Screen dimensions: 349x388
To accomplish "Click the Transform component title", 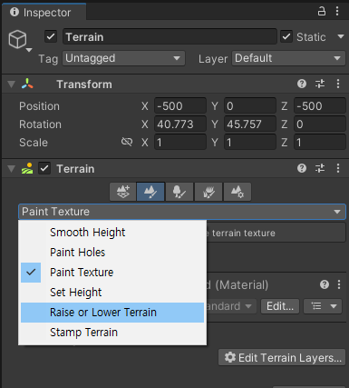I will (x=84, y=85).
